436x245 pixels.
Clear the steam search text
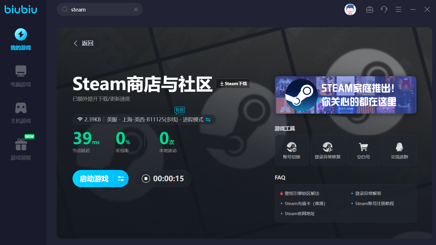(136, 9)
